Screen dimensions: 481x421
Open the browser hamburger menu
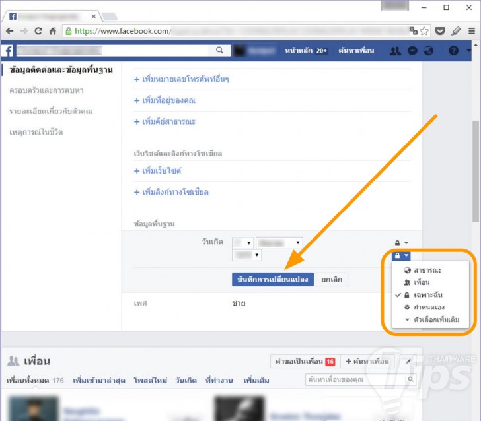pyautogui.click(x=472, y=31)
